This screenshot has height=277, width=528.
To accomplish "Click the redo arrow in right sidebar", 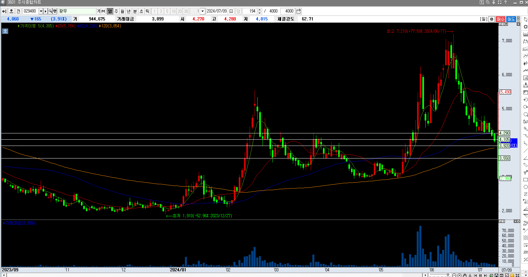I will (525, 107).
